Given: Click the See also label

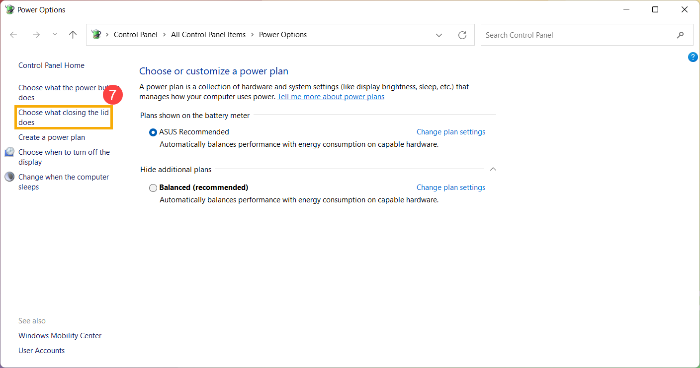Looking at the screenshot, I should (32, 321).
